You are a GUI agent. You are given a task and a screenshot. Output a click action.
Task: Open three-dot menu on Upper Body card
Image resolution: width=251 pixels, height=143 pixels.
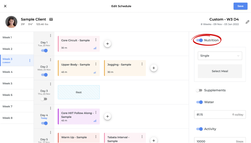[96, 64]
